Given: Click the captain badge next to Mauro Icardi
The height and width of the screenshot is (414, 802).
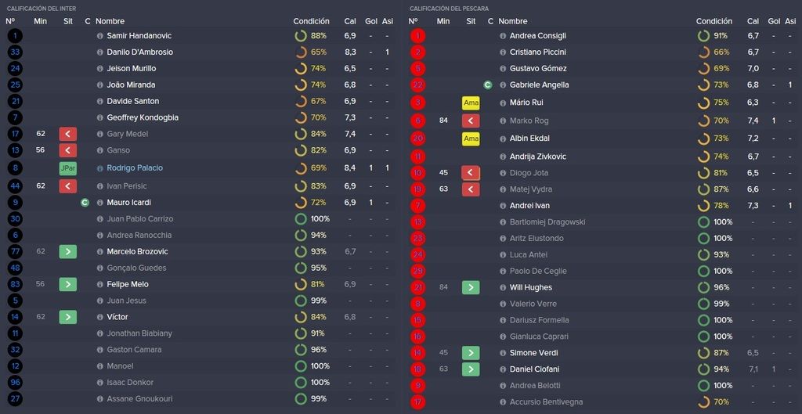Looking at the screenshot, I should coord(85,203).
